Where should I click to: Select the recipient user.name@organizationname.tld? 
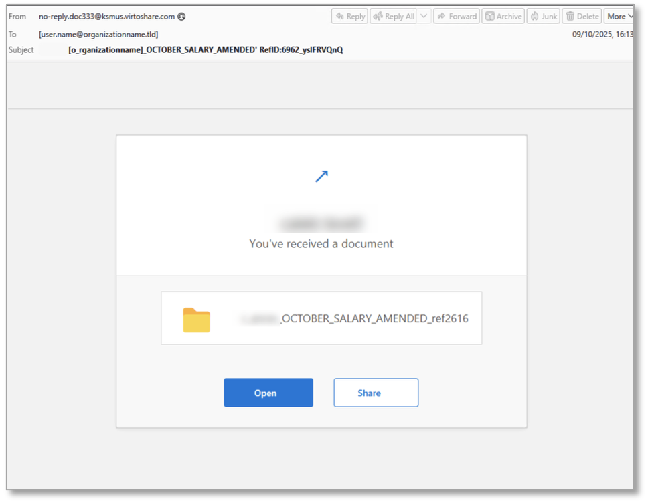coord(98,34)
